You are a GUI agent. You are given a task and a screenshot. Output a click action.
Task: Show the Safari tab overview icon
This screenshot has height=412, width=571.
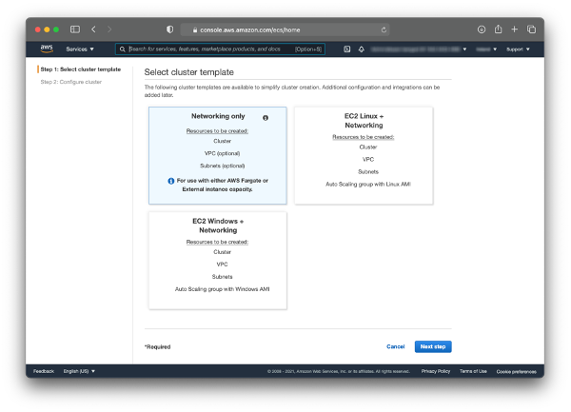[x=531, y=29]
